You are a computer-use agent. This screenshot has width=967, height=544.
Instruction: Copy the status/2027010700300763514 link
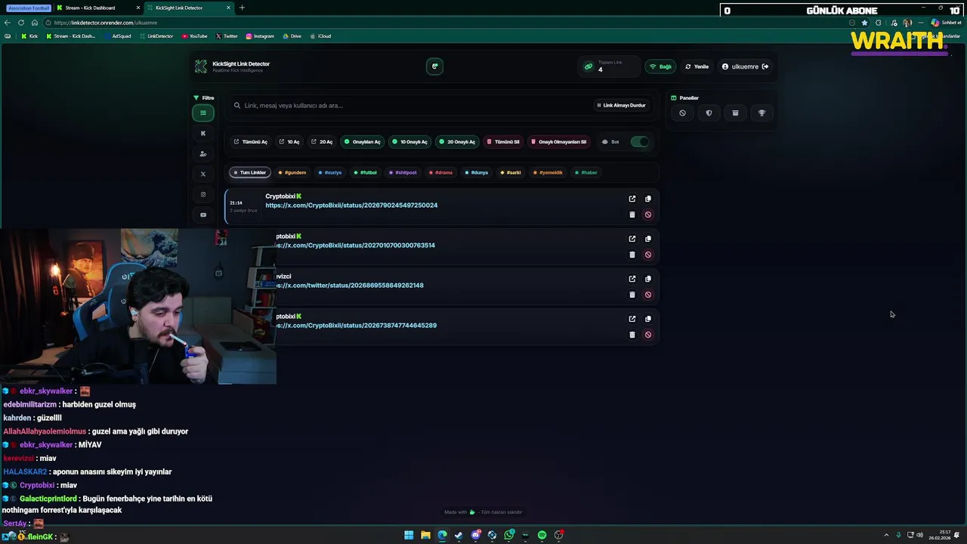coord(647,239)
